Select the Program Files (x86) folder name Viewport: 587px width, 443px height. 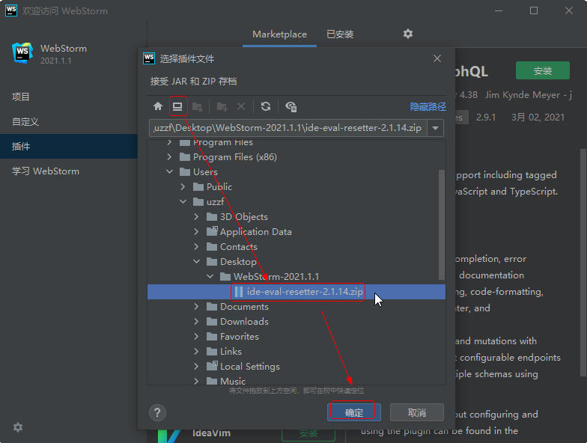pyautogui.click(x=235, y=157)
